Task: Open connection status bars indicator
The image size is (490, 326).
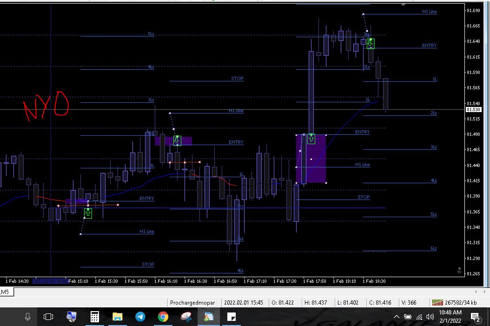Action: coord(437,303)
